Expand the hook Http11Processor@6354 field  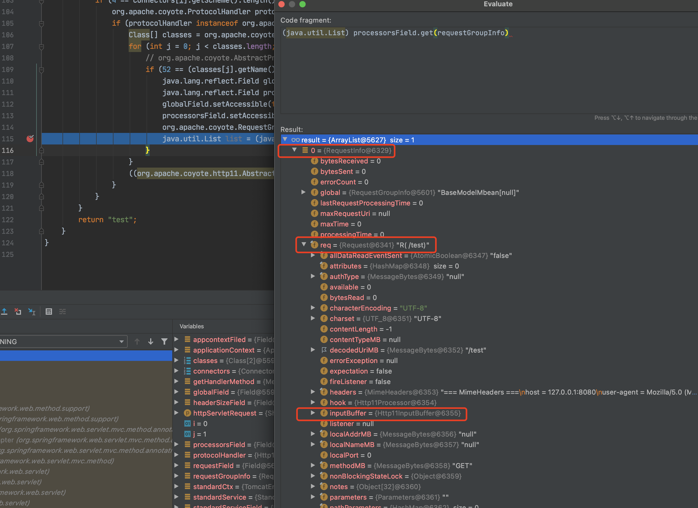[313, 402]
